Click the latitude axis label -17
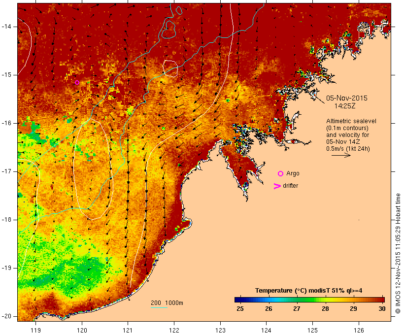 (x=6, y=171)
